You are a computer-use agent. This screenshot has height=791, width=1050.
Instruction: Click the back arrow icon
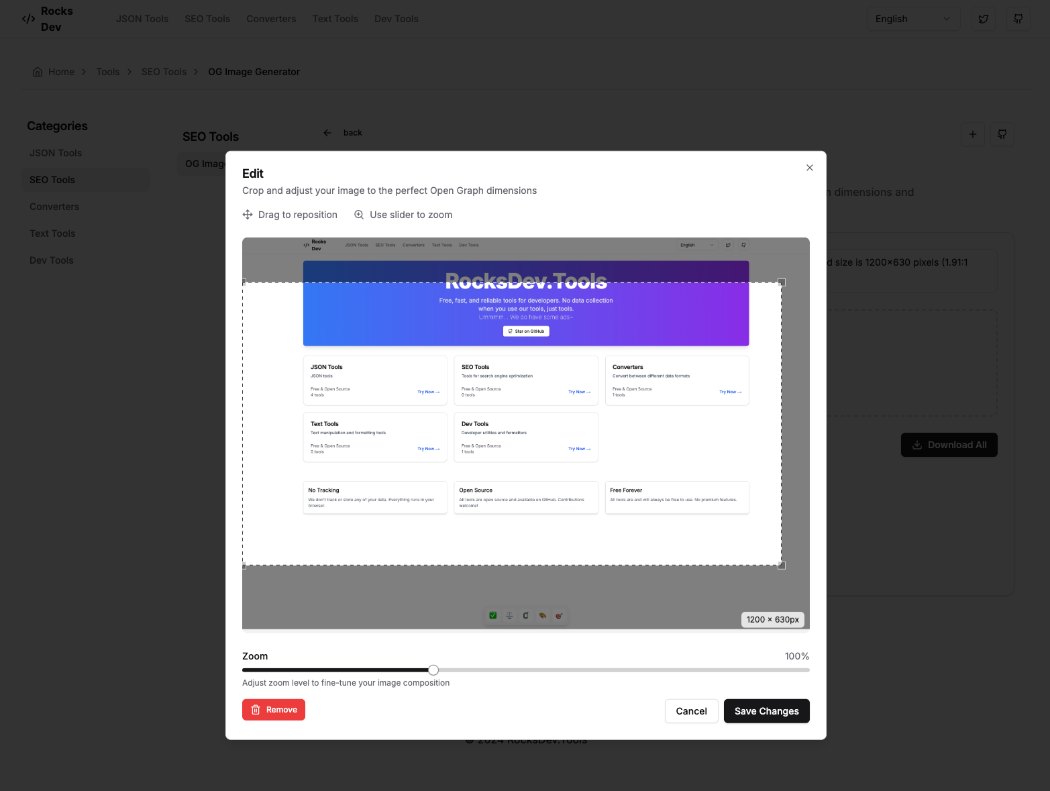point(327,133)
